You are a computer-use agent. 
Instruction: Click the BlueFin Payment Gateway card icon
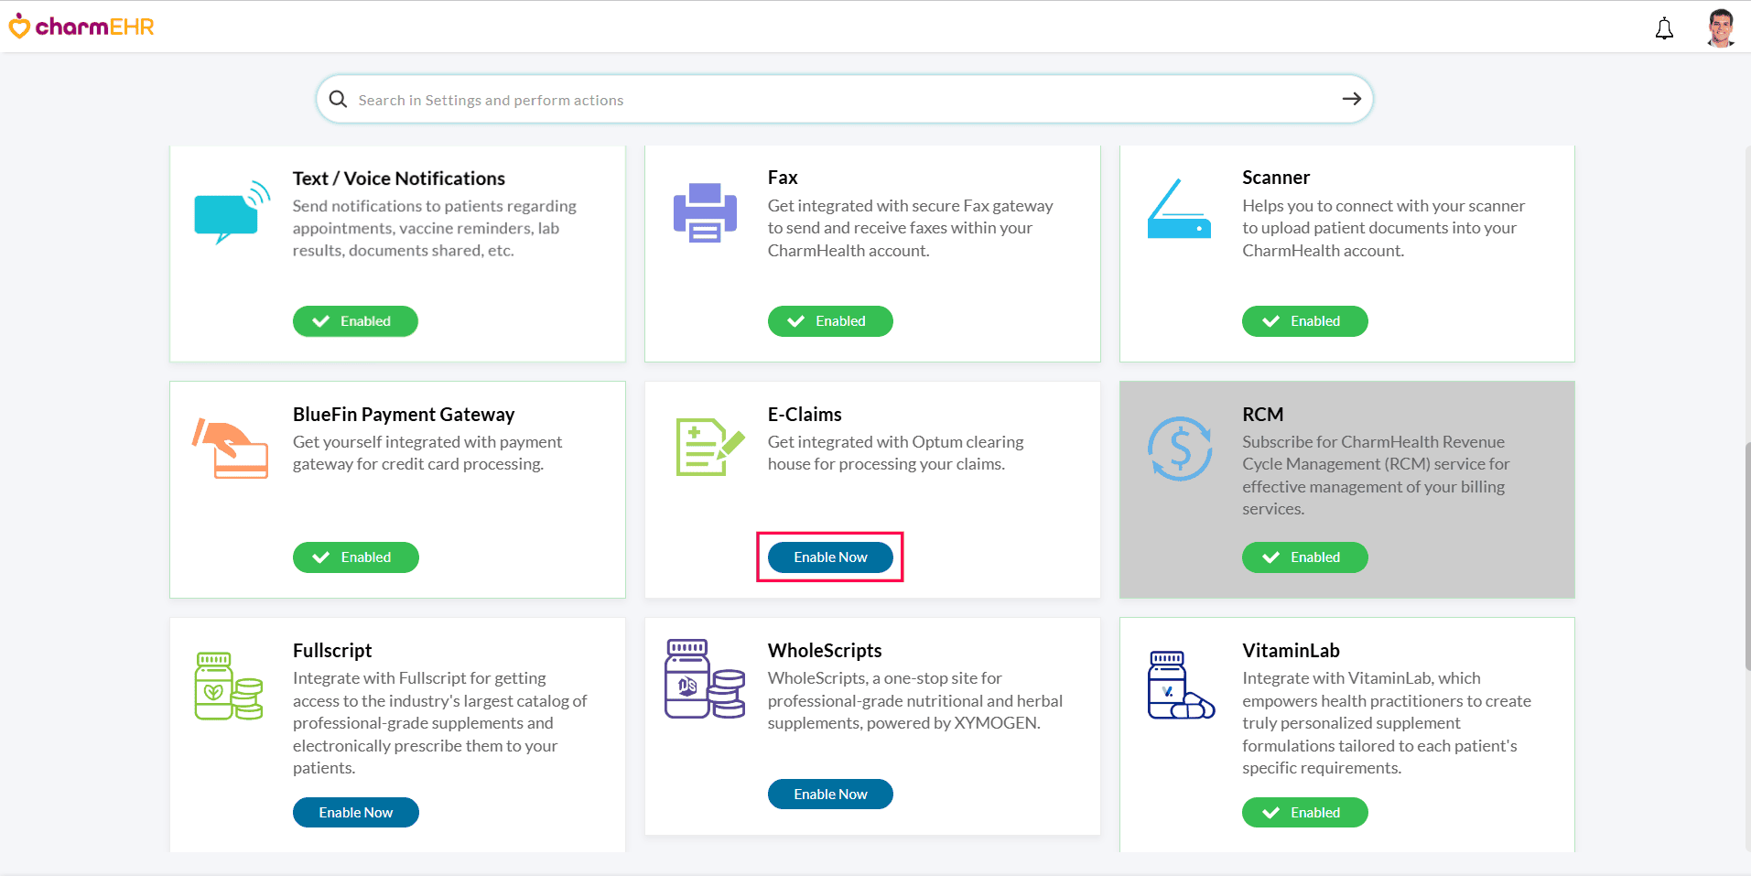[x=230, y=449]
